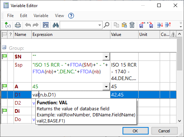Click in the search text input field

coord(79,25)
